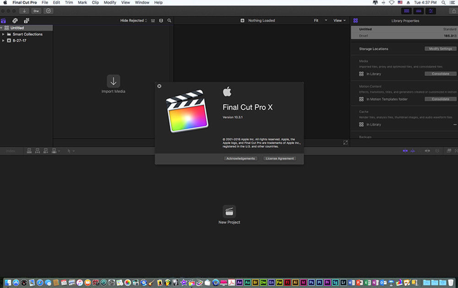Open the Trash in the dock

tap(451, 283)
